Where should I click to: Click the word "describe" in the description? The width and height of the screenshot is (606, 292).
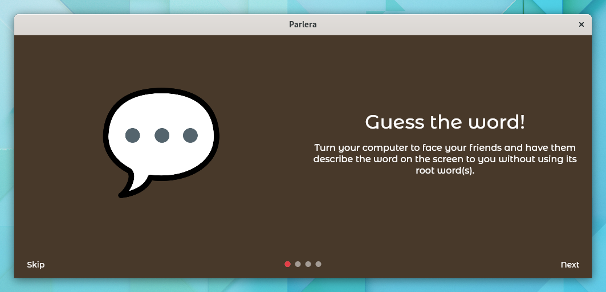pyautogui.click(x=333, y=159)
